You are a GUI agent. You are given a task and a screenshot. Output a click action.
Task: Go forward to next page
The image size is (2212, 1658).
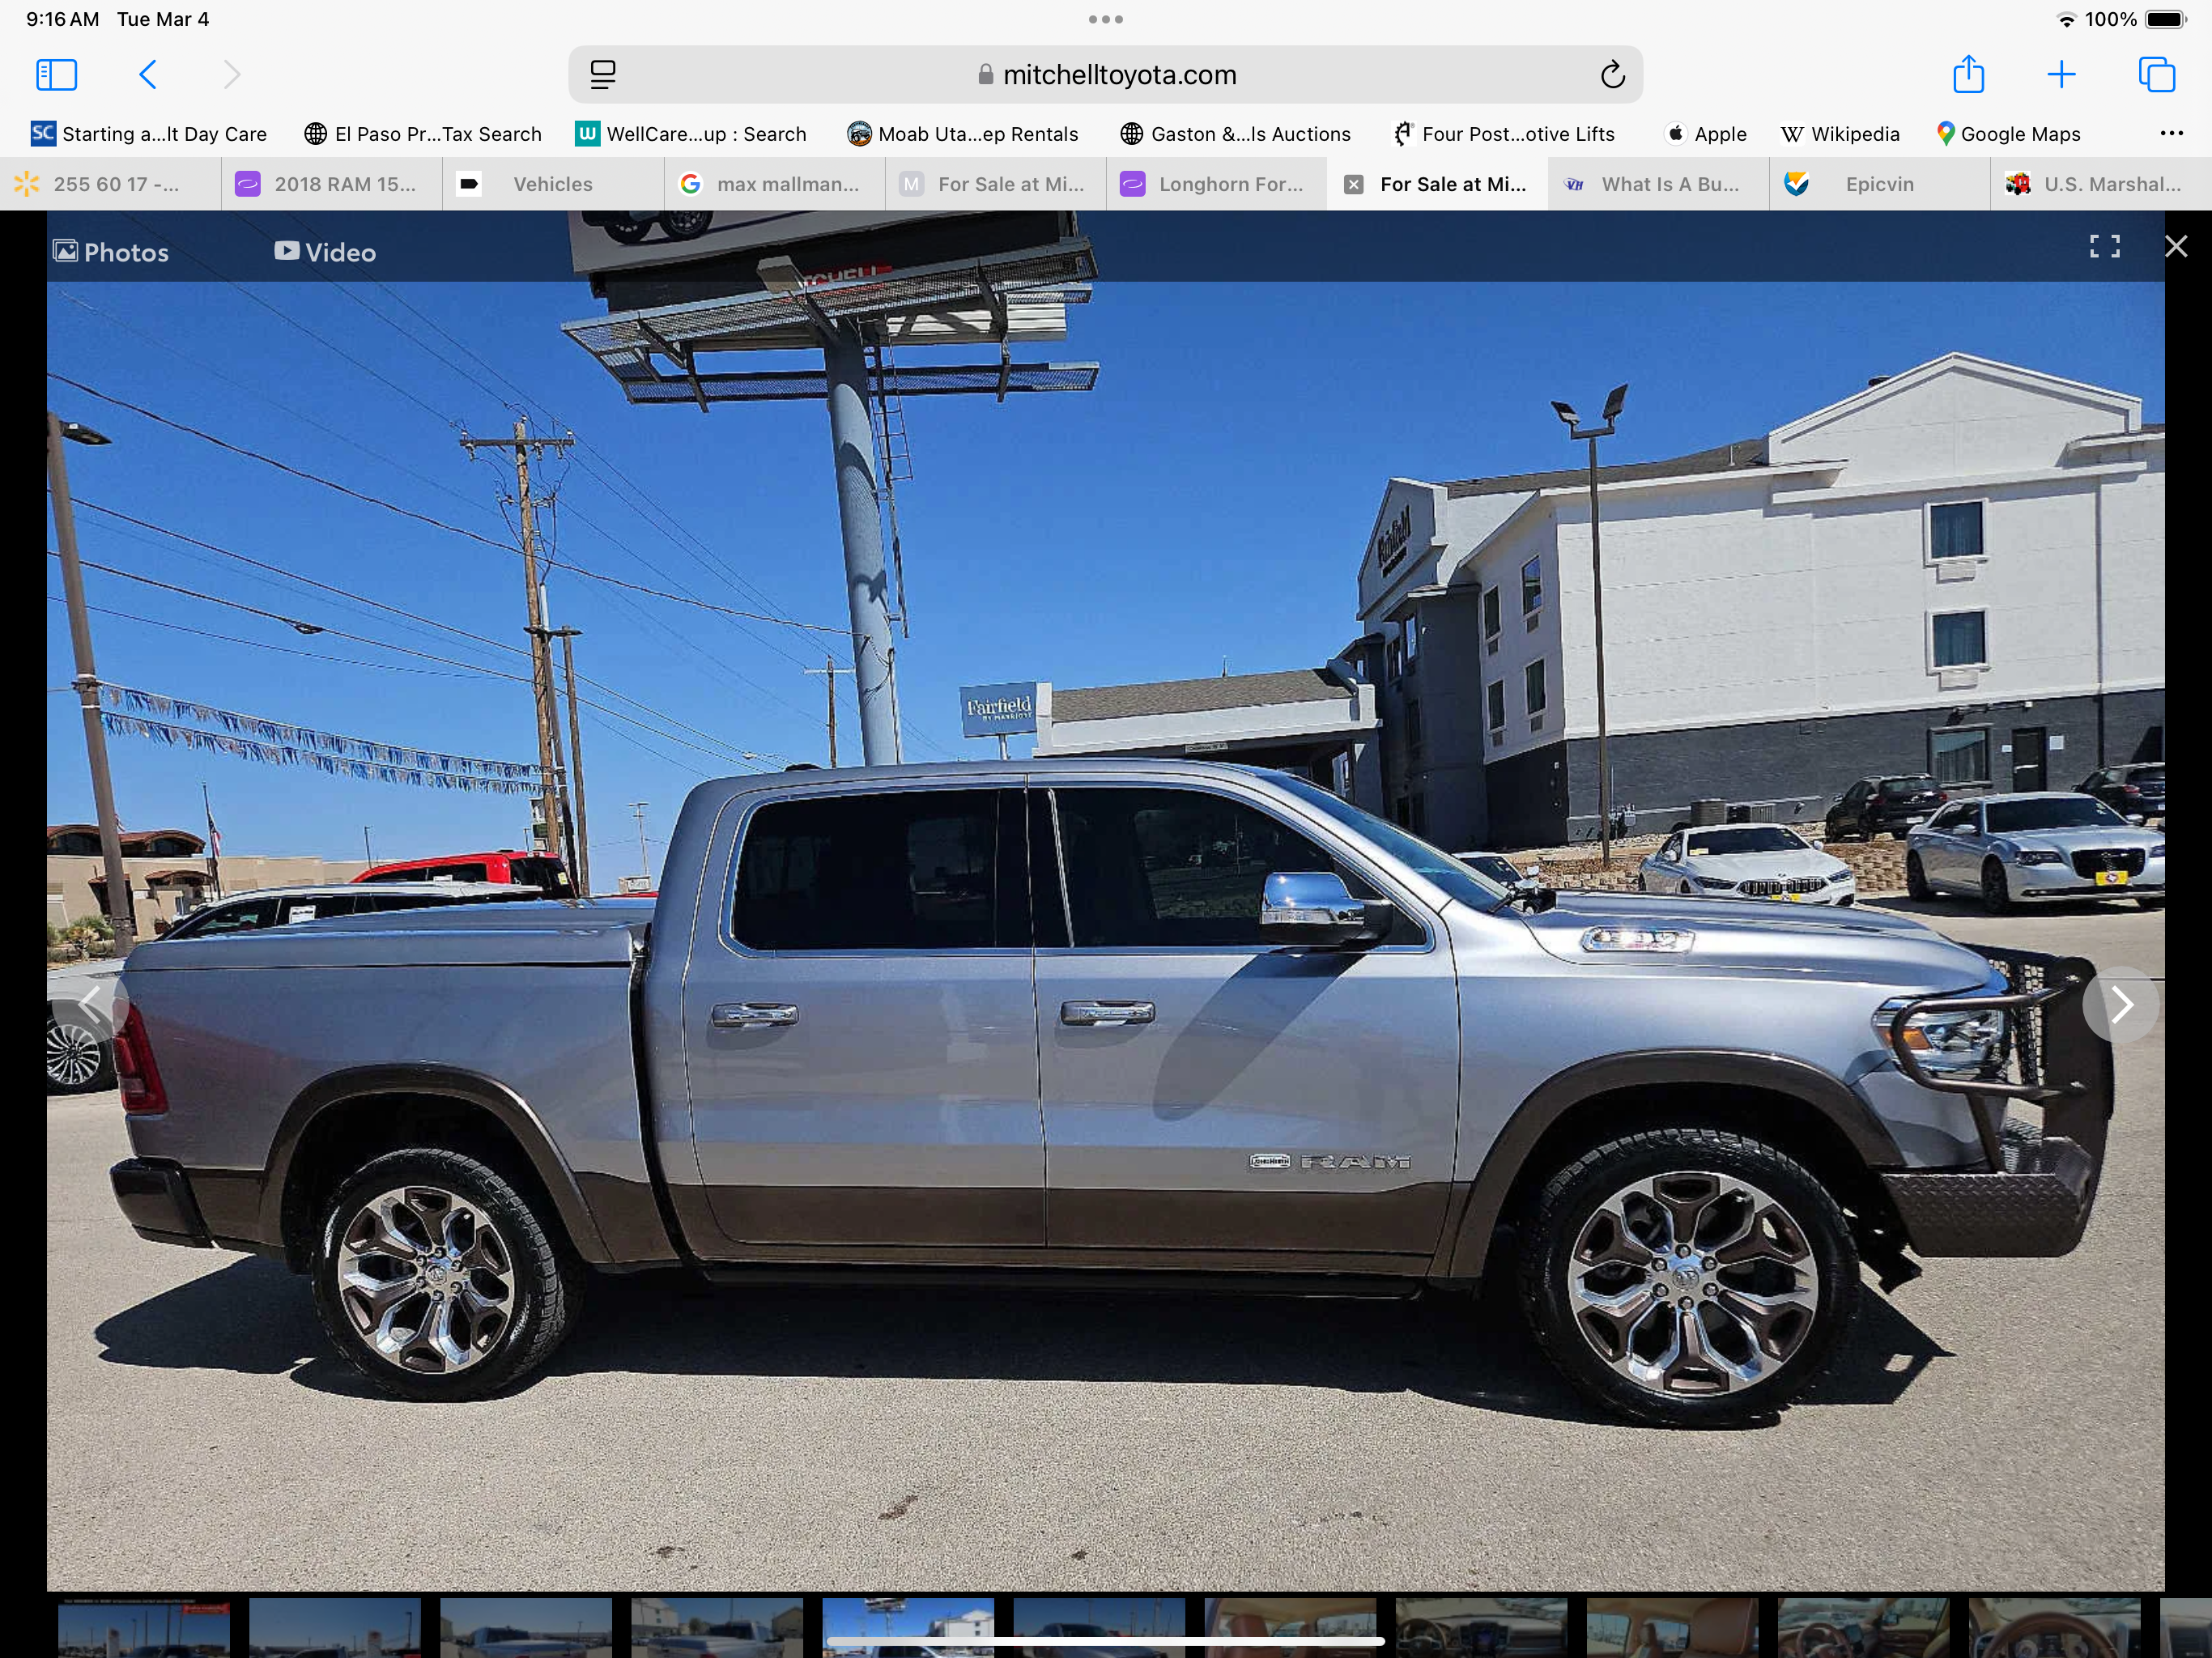pyautogui.click(x=232, y=75)
